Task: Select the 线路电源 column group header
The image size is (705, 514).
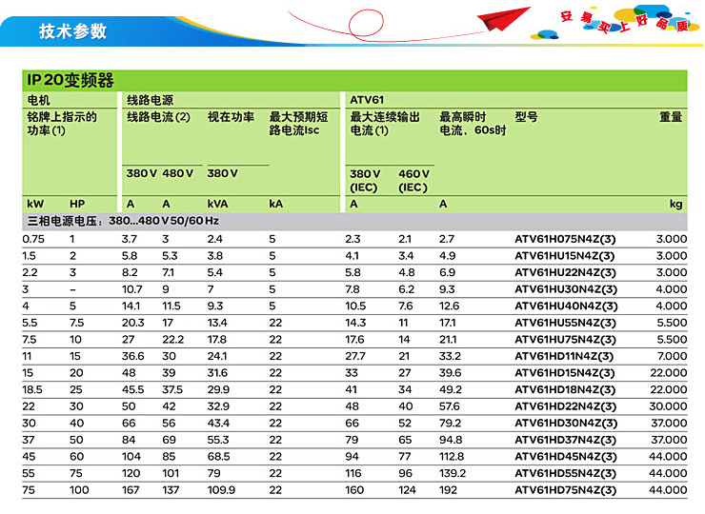Action: tap(150, 100)
